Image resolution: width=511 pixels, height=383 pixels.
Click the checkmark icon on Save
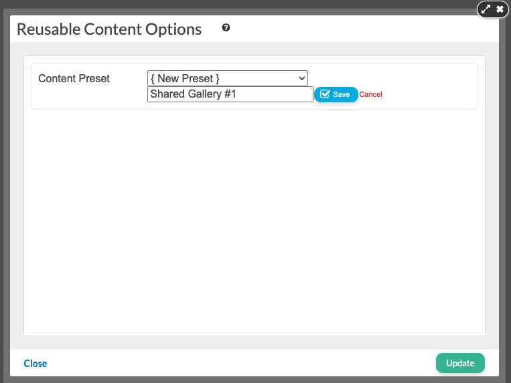click(x=325, y=94)
